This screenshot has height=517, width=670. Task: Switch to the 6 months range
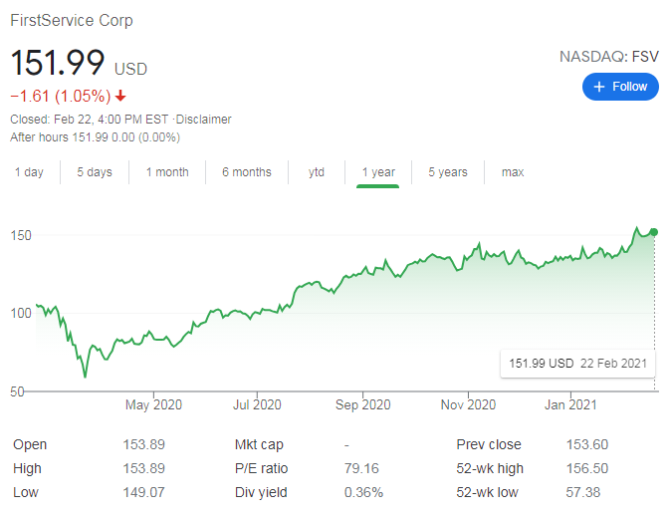[x=247, y=172]
